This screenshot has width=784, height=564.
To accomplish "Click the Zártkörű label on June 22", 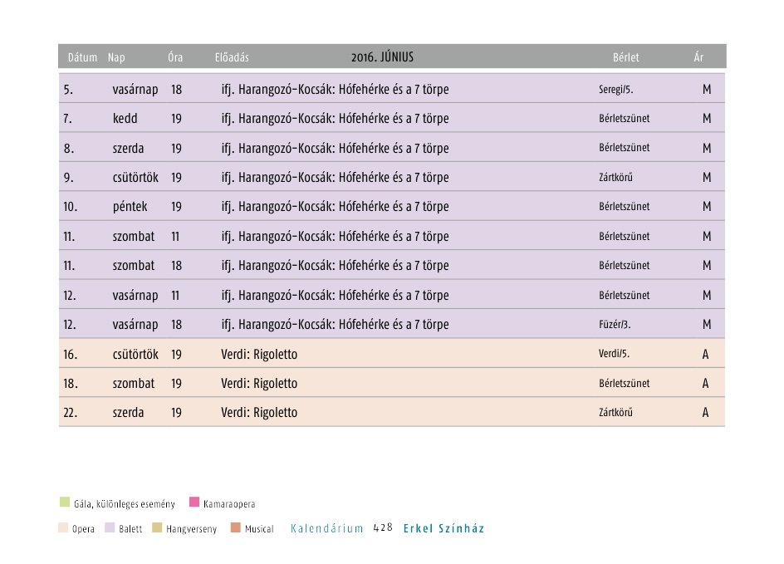I will tap(615, 413).
